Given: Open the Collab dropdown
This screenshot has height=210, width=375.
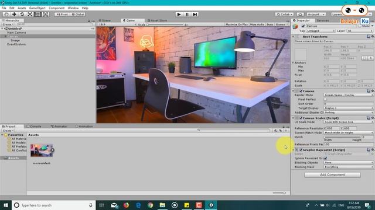Looking at the screenshot, I should point(284,14).
